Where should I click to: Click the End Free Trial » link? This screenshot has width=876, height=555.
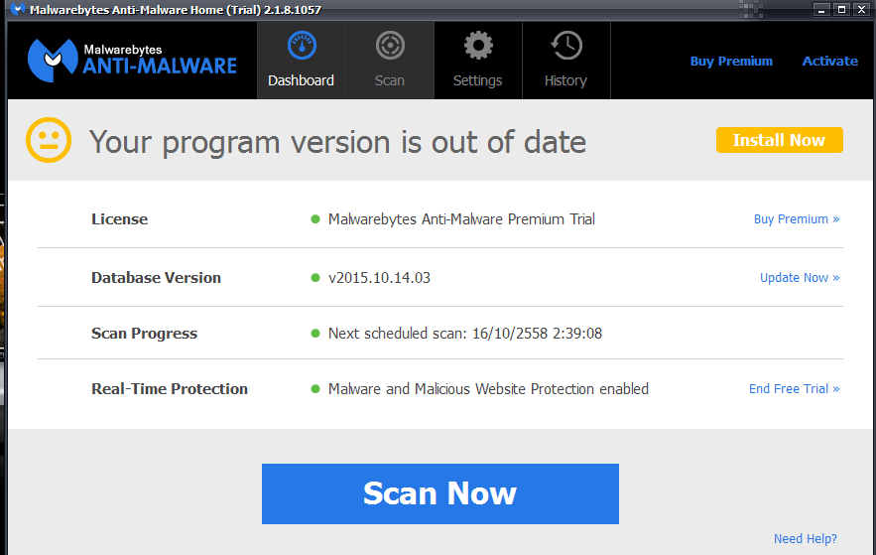pos(794,389)
